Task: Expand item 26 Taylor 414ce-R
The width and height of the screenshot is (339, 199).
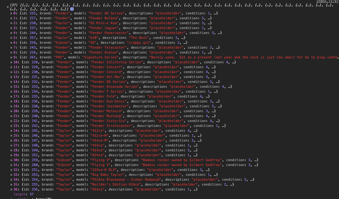Action: pos(11,141)
